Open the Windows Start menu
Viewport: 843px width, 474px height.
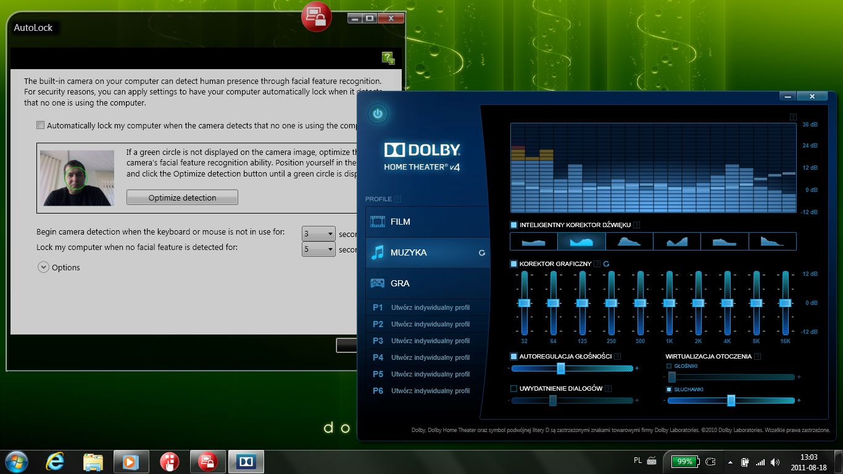click(x=15, y=462)
